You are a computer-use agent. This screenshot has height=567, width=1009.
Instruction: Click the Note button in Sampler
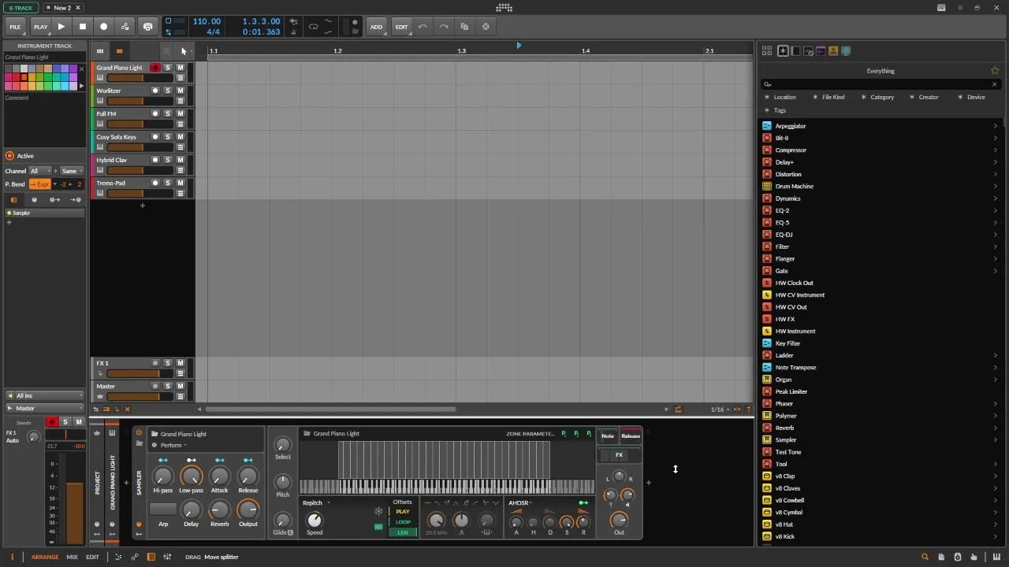click(x=608, y=435)
